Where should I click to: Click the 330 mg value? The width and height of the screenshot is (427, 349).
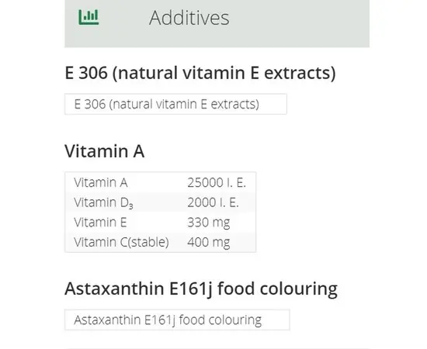coord(209,223)
